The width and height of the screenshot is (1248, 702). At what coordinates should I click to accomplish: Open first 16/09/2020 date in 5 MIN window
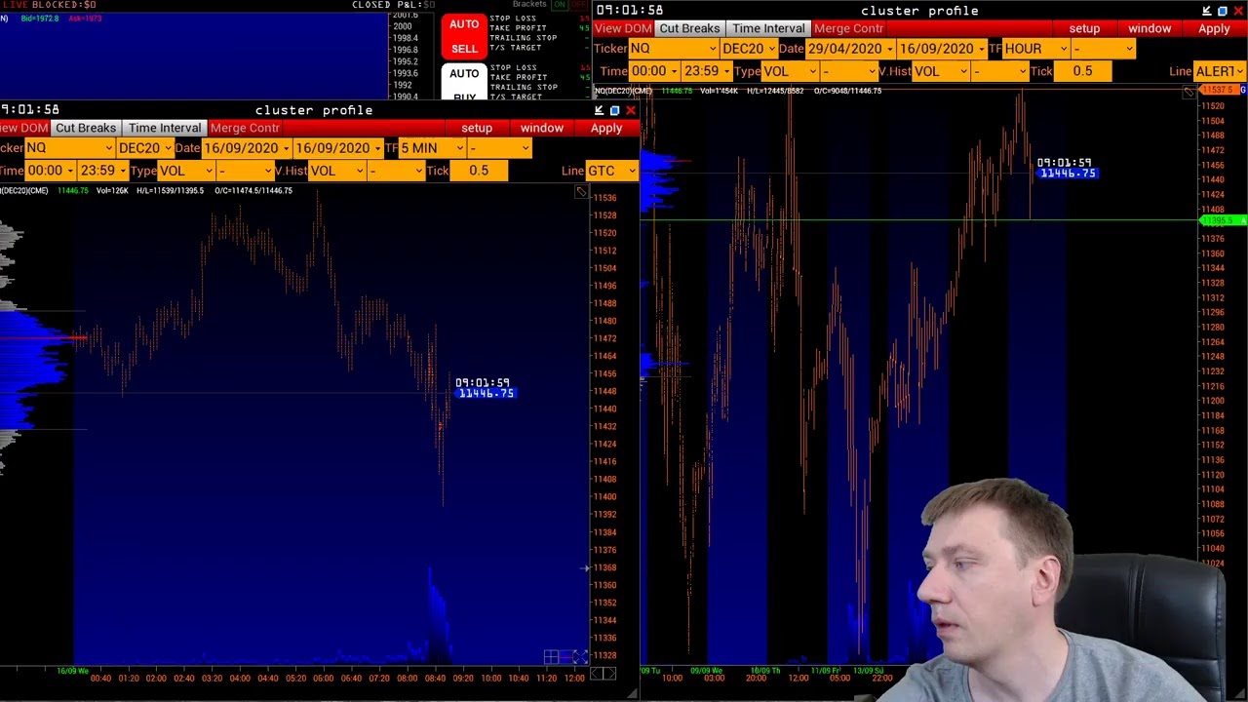[246, 148]
